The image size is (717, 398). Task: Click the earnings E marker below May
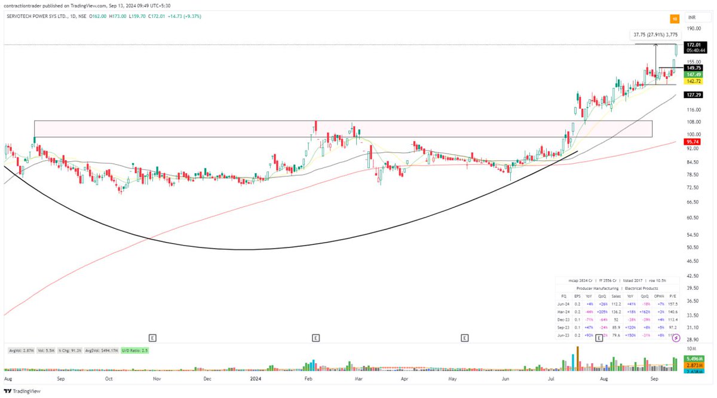click(x=464, y=338)
